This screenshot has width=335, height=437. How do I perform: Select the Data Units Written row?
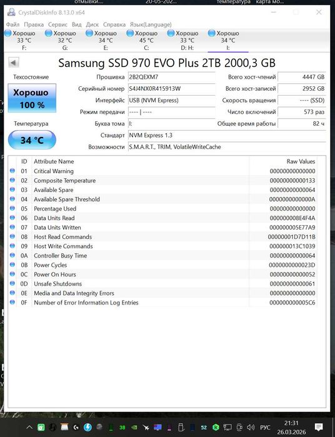(162, 228)
